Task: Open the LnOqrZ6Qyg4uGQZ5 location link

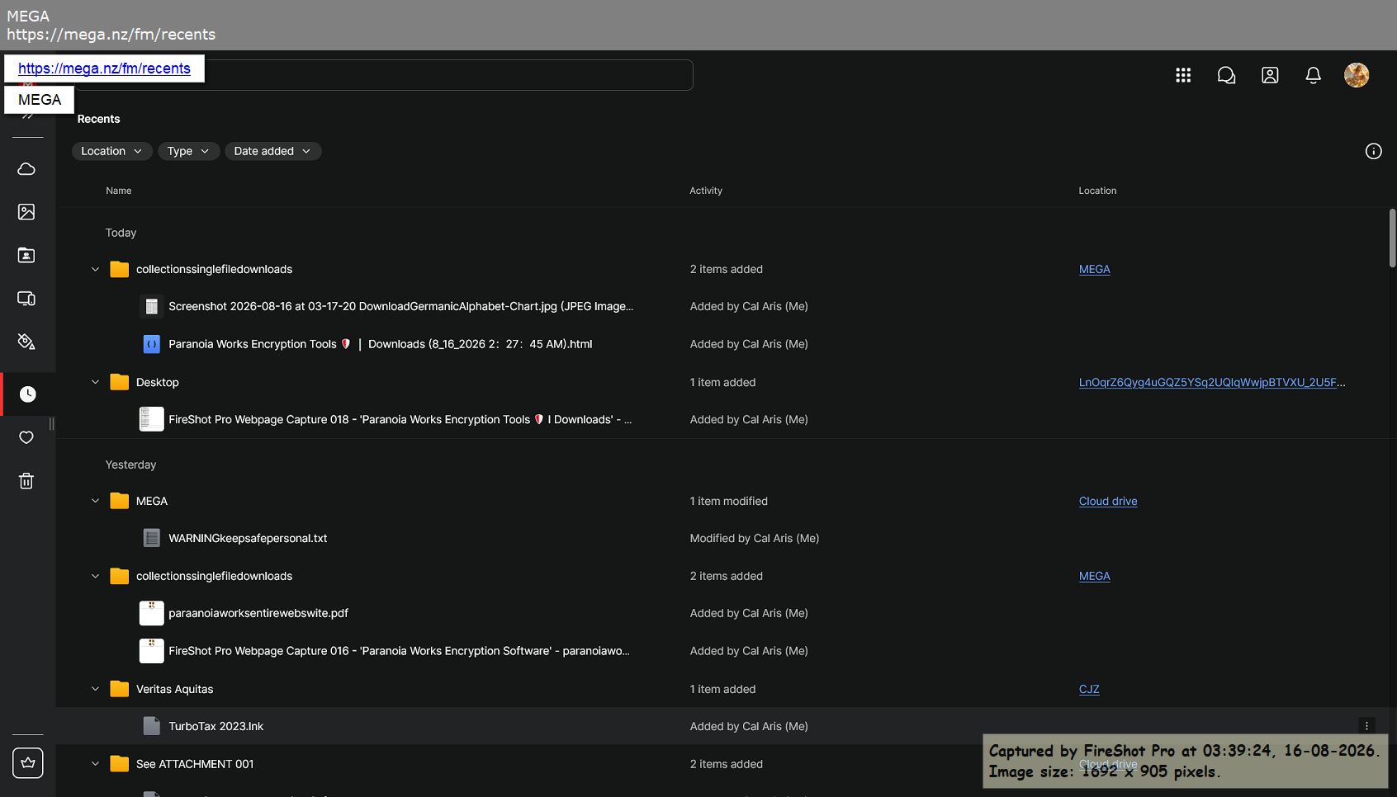Action: (1211, 382)
